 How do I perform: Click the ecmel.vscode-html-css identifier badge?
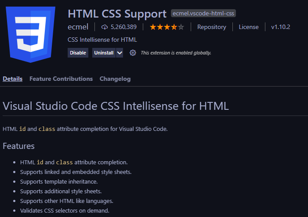203,13
